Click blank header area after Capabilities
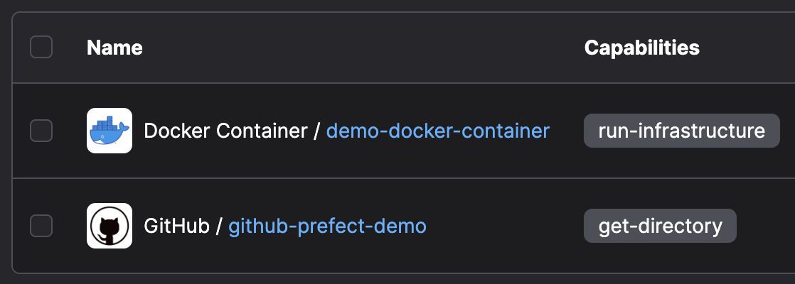 [x=747, y=48]
